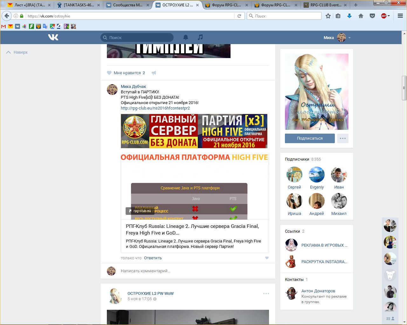Viewport: 407px width, 325px height.
Task: Go back with the browser back arrow
Action: coord(7,16)
